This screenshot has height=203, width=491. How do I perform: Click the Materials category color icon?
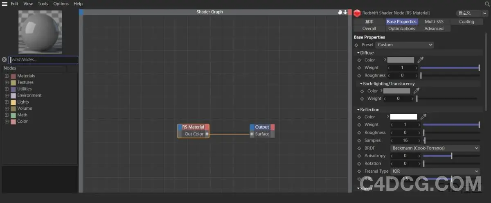(x=13, y=76)
